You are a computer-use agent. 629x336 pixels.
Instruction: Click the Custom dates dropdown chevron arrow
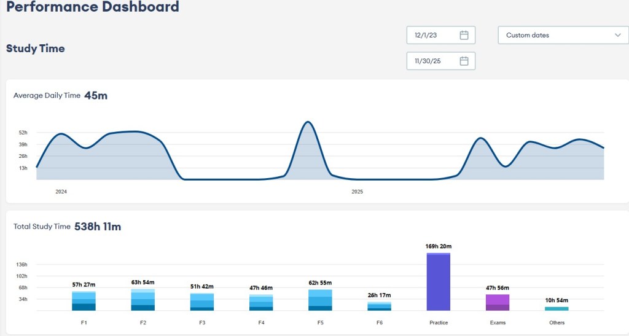click(617, 36)
